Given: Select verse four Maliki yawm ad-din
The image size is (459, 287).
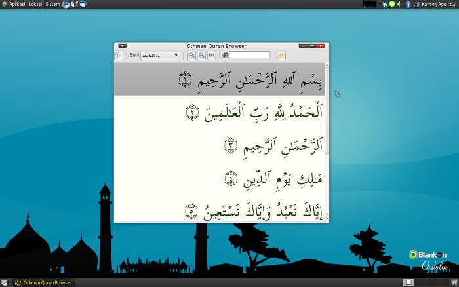Looking at the screenshot, I should (x=219, y=178).
